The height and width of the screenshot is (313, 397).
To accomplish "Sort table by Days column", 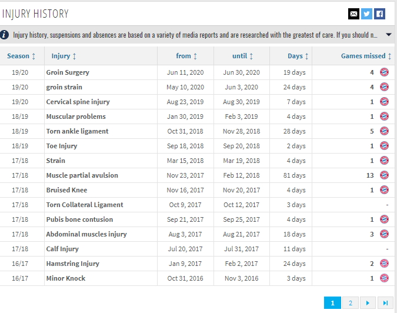I will [x=298, y=56].
